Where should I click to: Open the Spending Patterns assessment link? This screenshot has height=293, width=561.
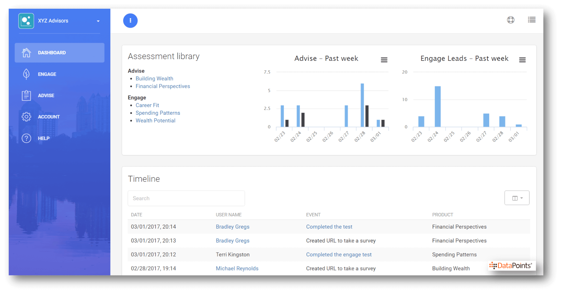pyautogui.click(x=158, y=113)
